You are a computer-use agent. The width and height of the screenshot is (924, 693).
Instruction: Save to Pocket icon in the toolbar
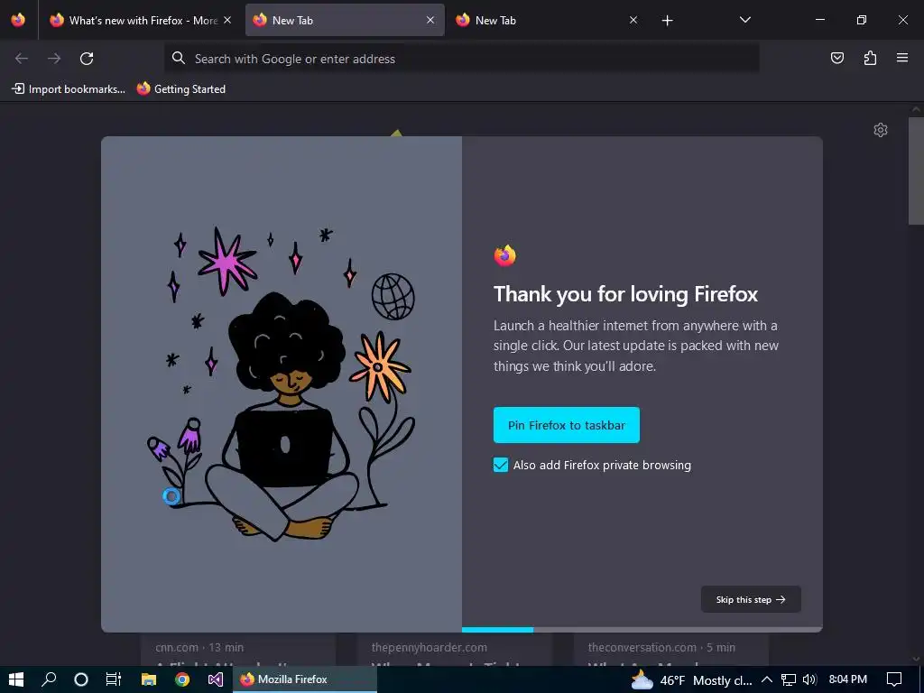coord(837,58)
